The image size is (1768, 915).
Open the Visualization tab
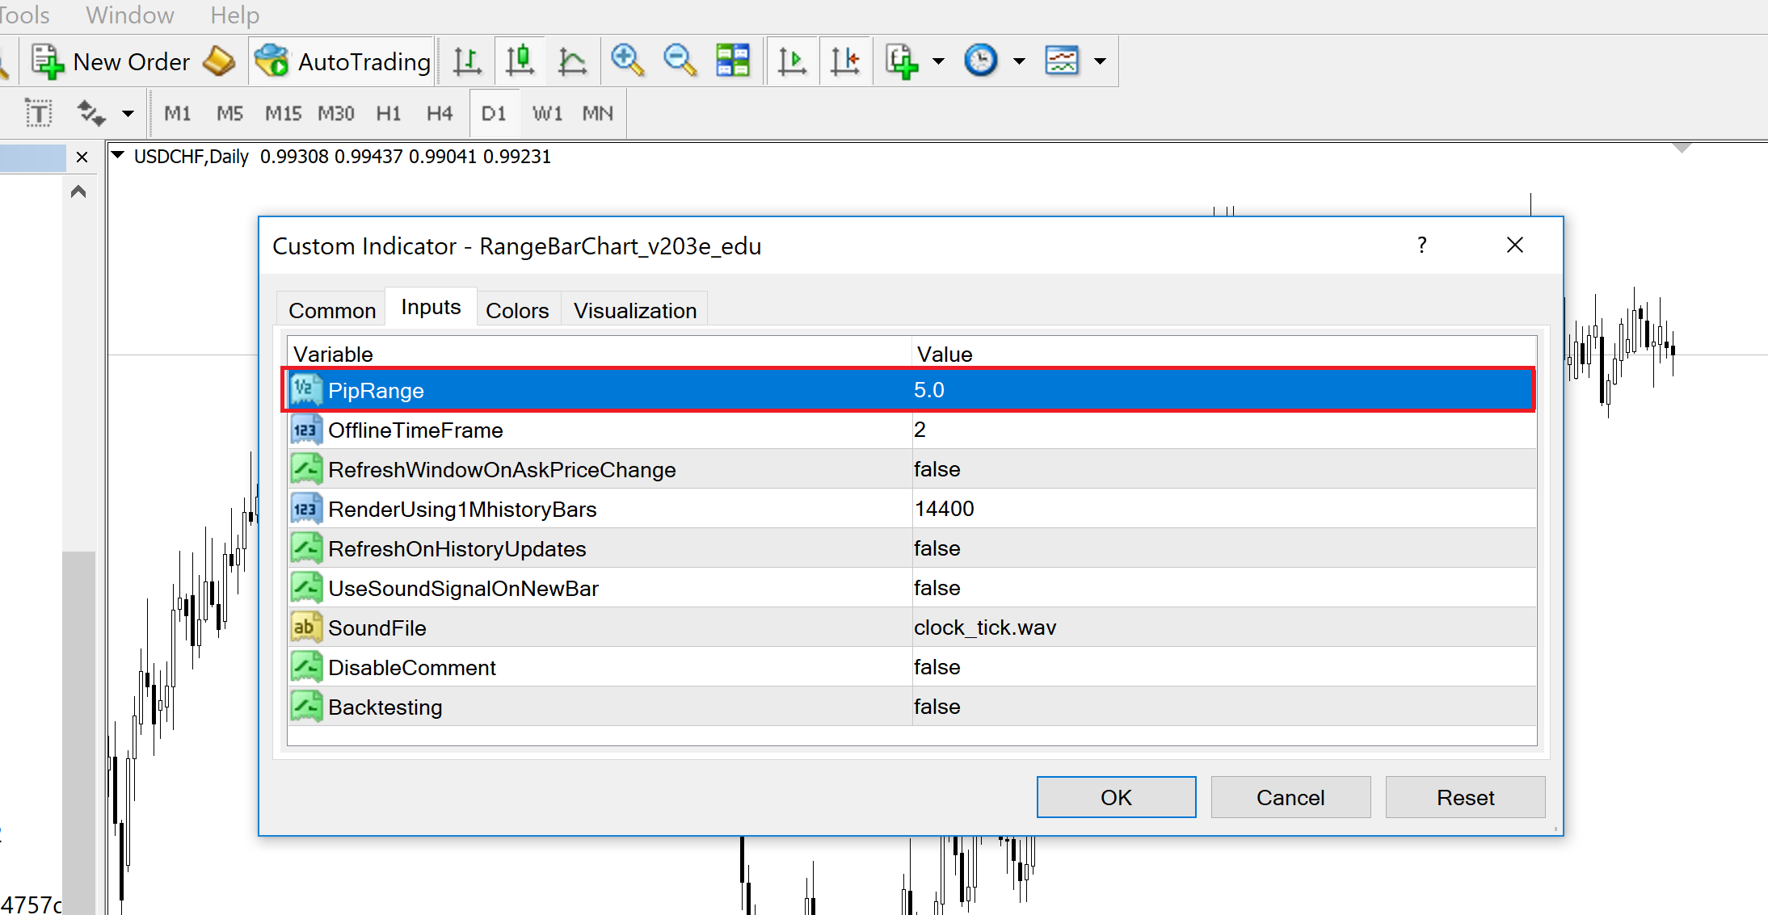635,311
